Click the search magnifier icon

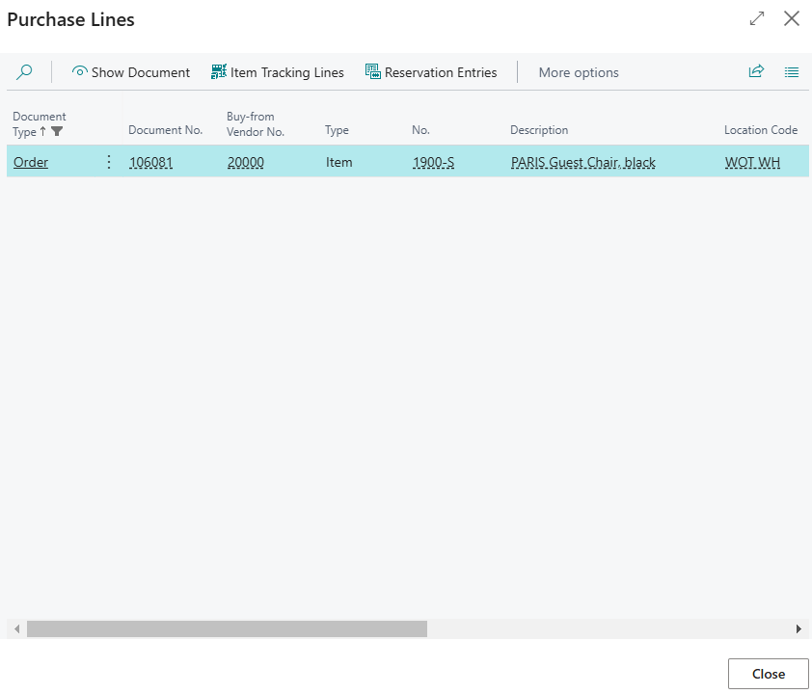(24, 72)
